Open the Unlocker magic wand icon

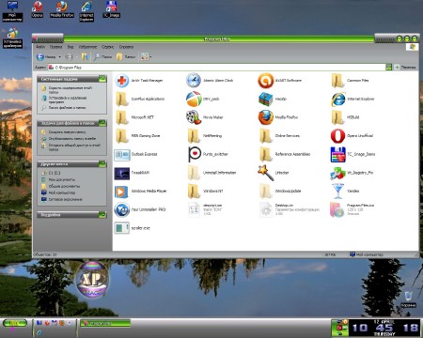coord(265,173)
